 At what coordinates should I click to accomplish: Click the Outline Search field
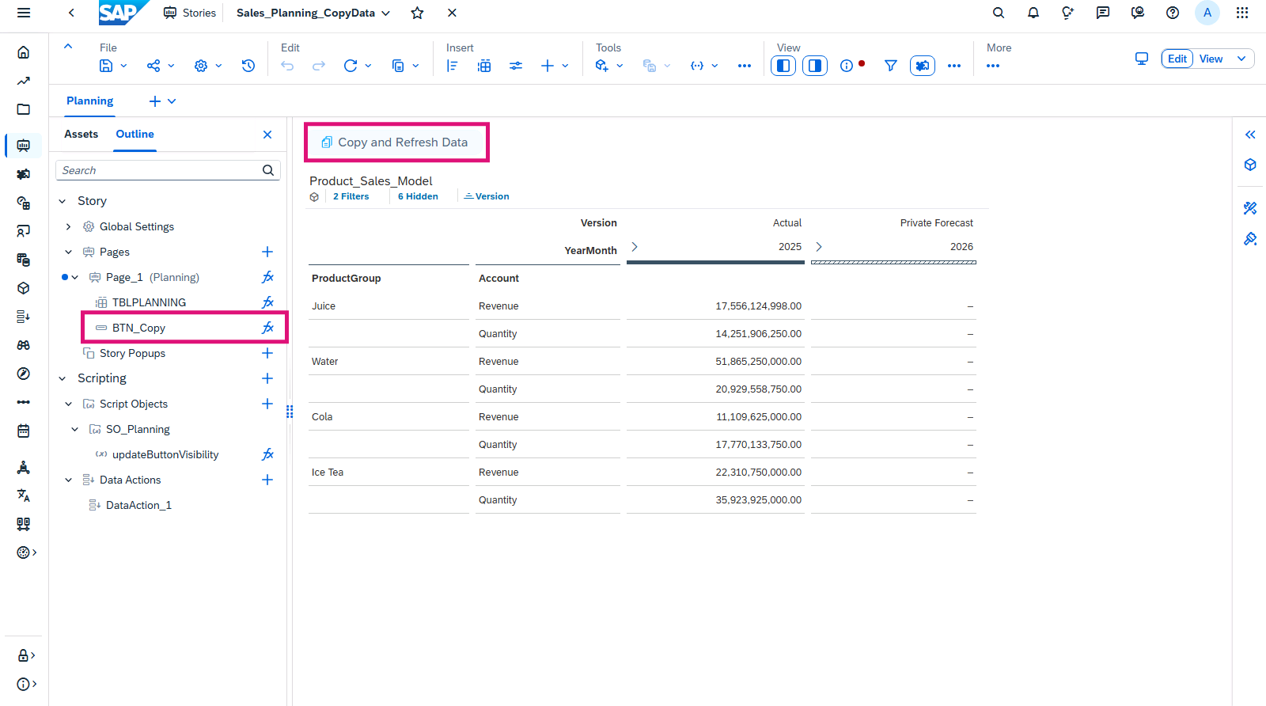click(168, 170)
